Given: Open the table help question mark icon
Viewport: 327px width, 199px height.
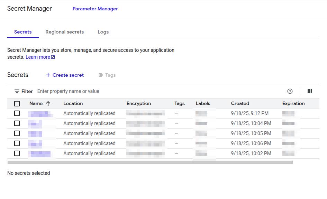Looking at the screenshot, I should (290, 91).
